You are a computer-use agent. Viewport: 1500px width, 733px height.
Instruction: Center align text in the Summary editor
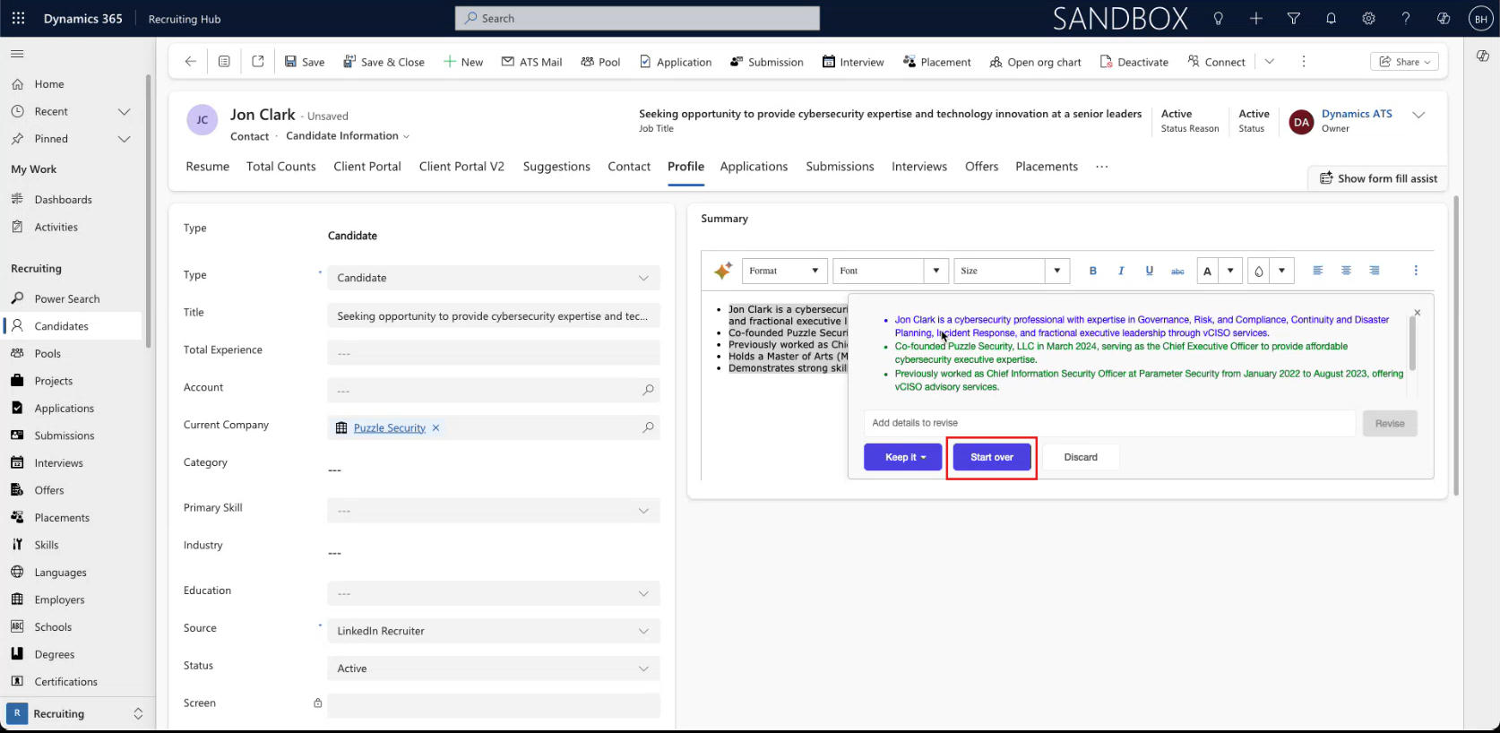point(1346,271)
